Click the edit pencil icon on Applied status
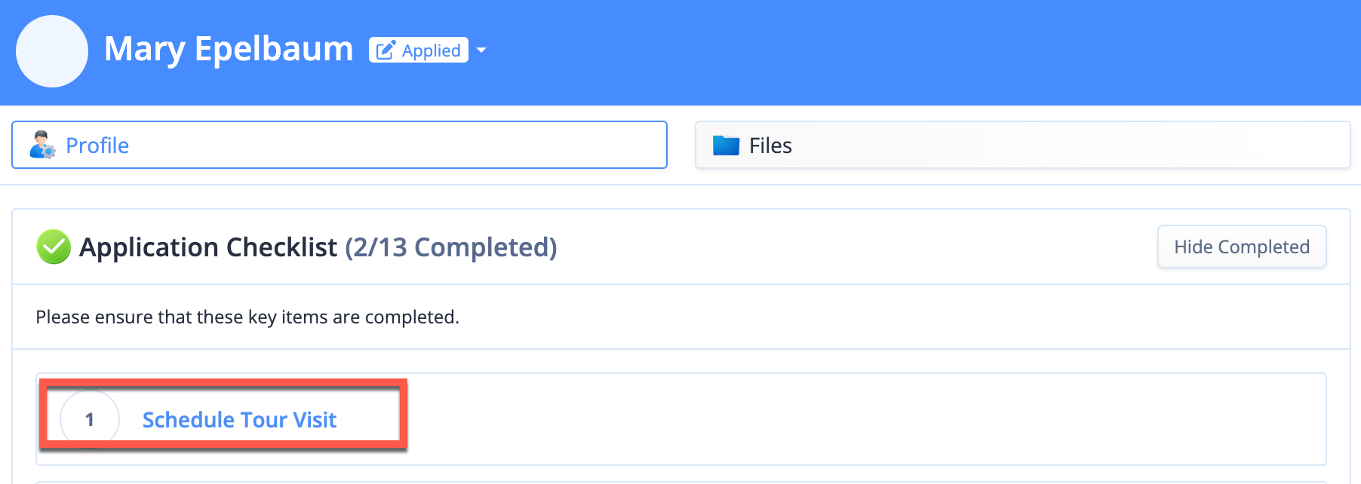 coord(386,50)
